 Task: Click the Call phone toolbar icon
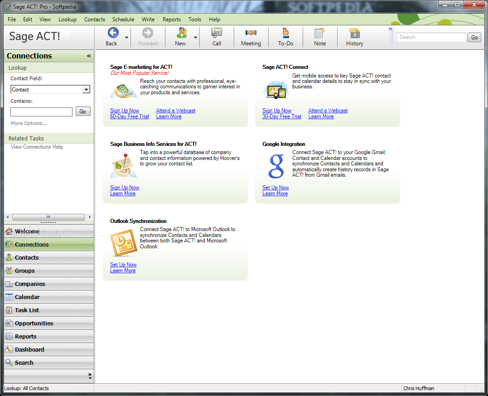tap(217, 33)
